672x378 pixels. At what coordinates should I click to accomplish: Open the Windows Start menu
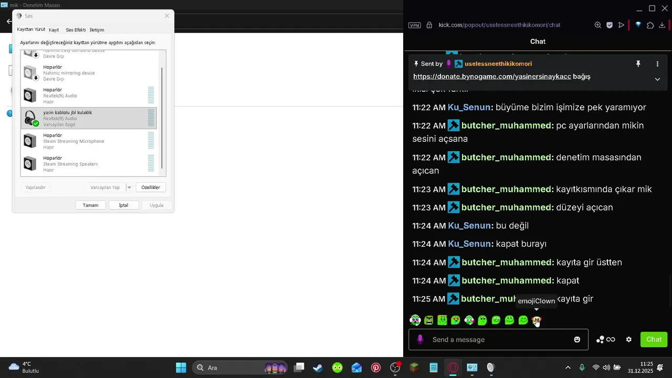pyautogui.click(x=181, y=367)
